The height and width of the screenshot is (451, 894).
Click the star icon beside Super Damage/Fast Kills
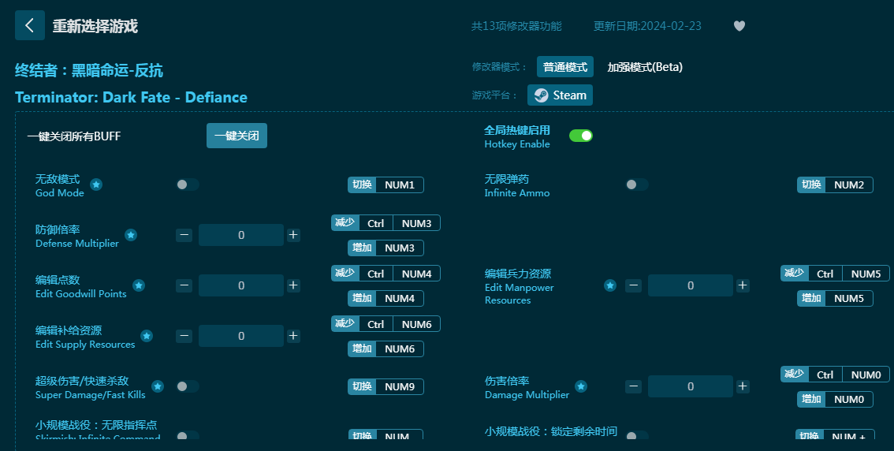tap(158, 386)
